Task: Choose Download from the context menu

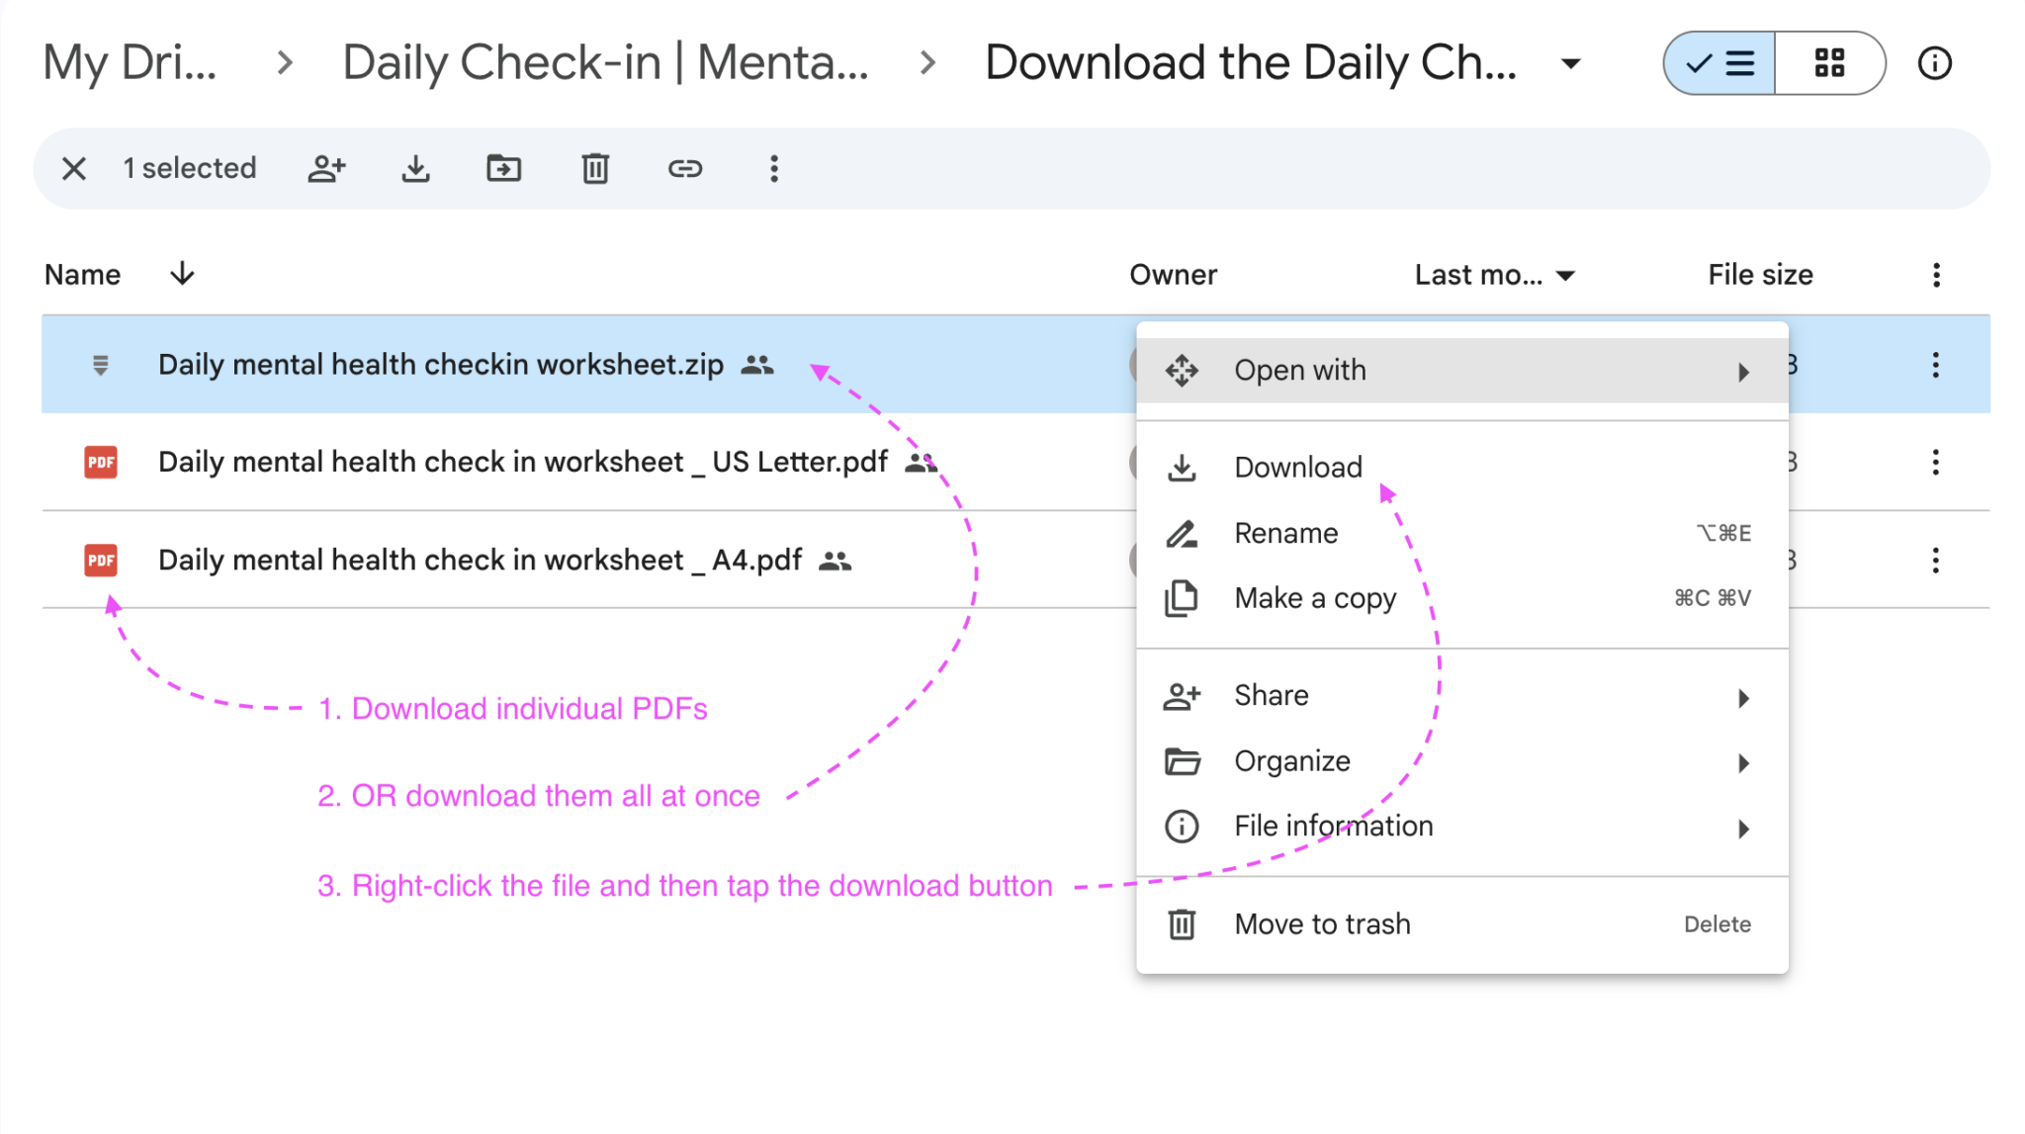Action: 1297,467
